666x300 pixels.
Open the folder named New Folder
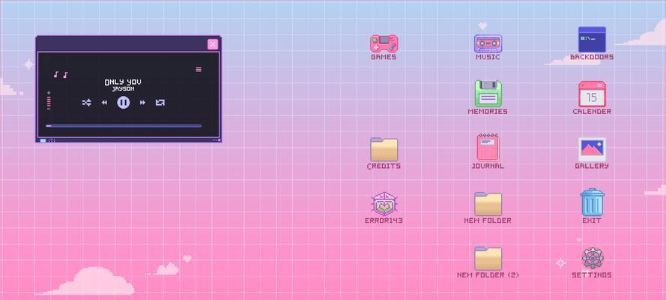pyautogui.click(x=488, y=204)
